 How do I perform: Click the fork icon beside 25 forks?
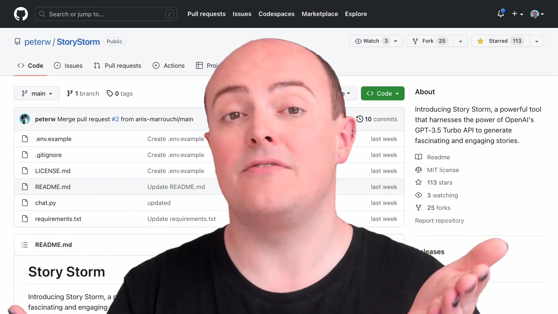pyautogui.click(x=419, y=208)
